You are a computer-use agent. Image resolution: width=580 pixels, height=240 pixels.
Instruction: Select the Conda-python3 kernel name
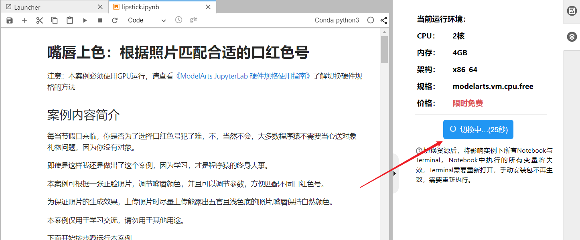(337, 20)
